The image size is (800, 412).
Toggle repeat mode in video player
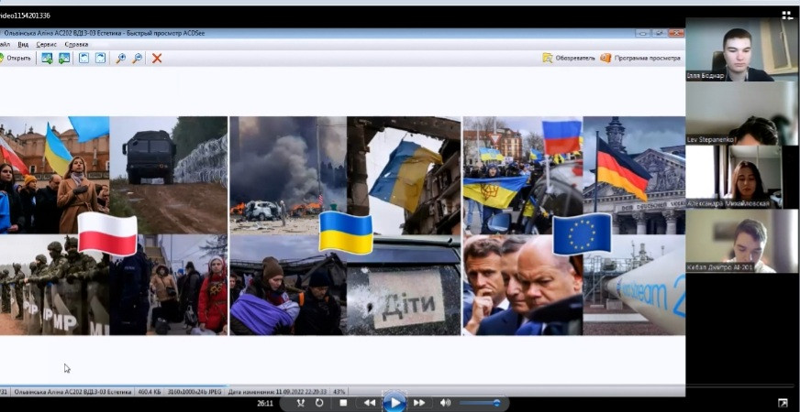[x=319, y=403]
